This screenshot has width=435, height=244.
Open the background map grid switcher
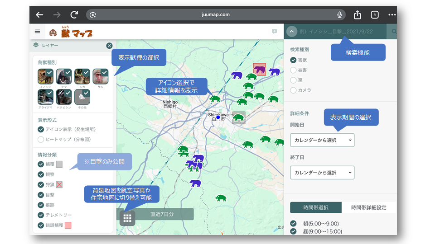[x=127, y=218]
